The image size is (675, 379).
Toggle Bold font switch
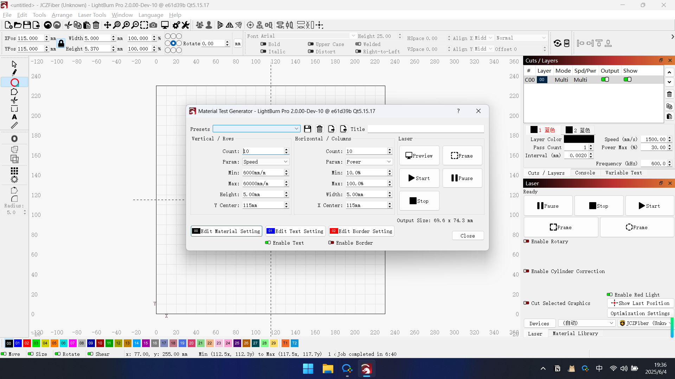(263, 44)
